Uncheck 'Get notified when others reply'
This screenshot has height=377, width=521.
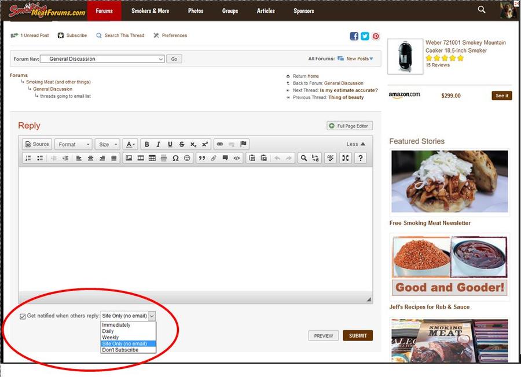pyautogui.click(x=23, y=316)
